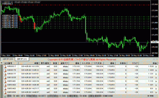
Task: Click open price 171.484
Action: point(76,92)
